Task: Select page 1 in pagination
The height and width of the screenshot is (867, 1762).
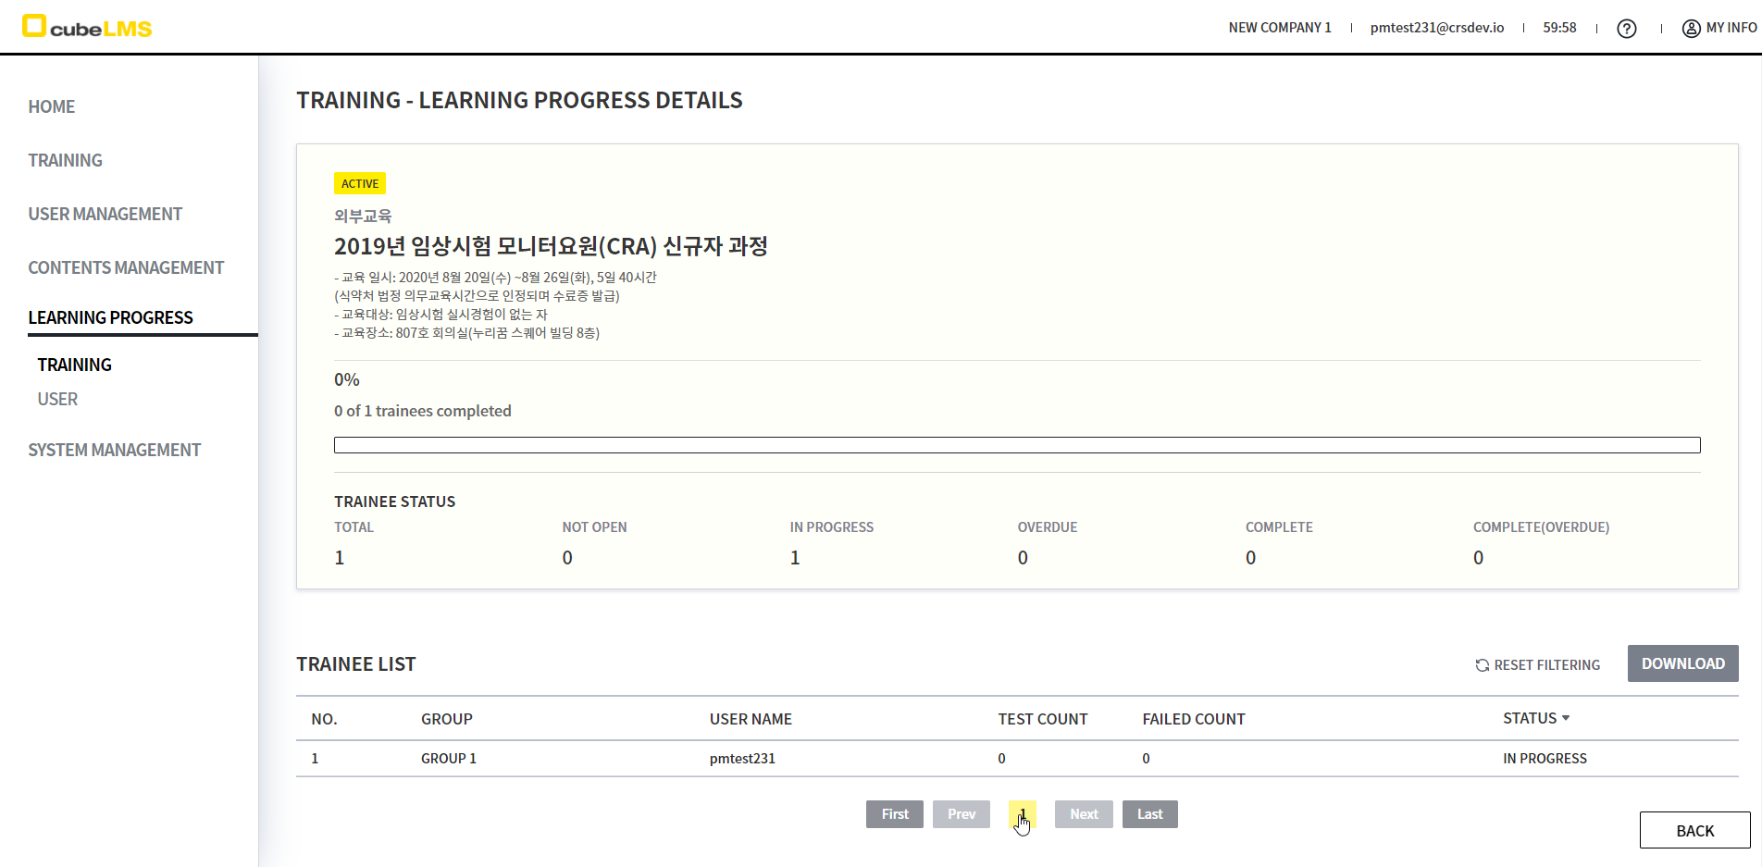Action: click(x=1022, y=814)
